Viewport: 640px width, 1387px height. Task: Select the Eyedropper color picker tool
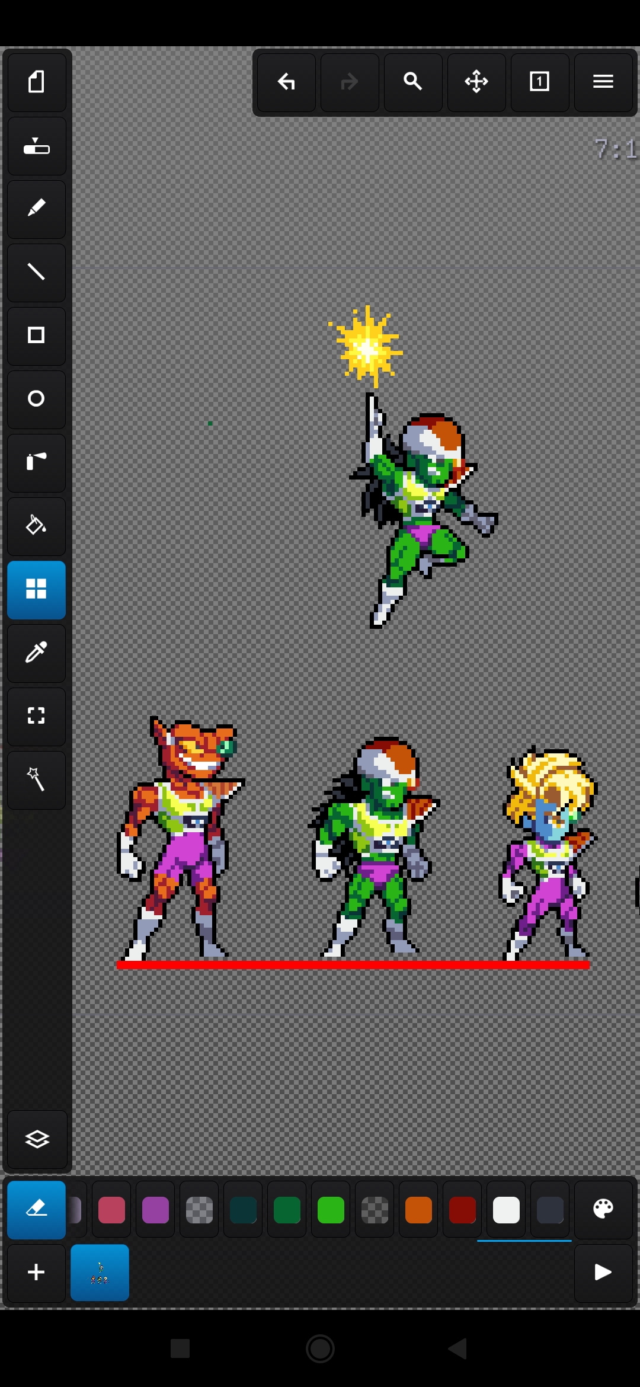click(x=36, y=653)
